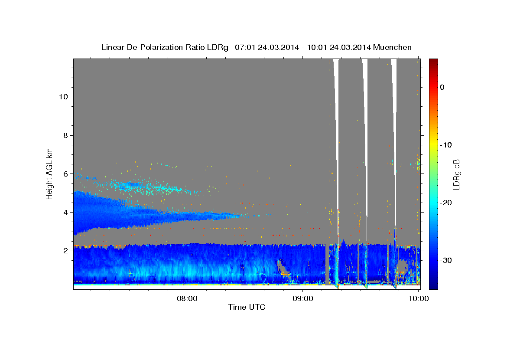Click the height tick label 10
Image resolution: width=520 pixels, height=347 pixels.
point(63,97)
